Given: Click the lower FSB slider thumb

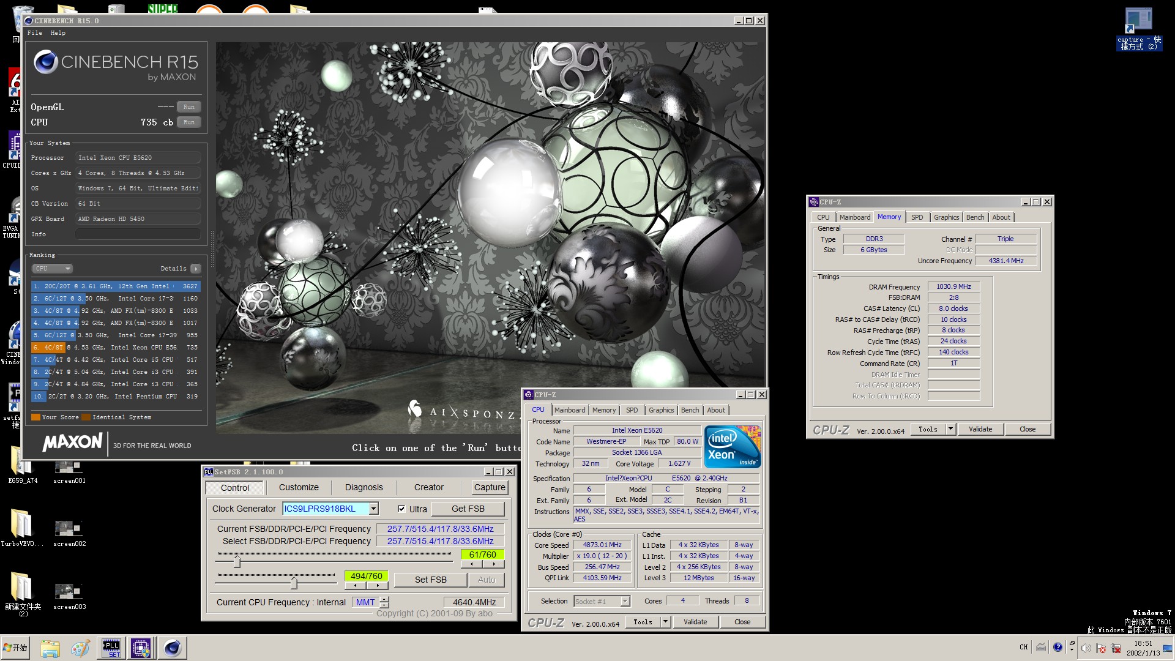Looking at the screenshot, I should [x=294, y=583].
